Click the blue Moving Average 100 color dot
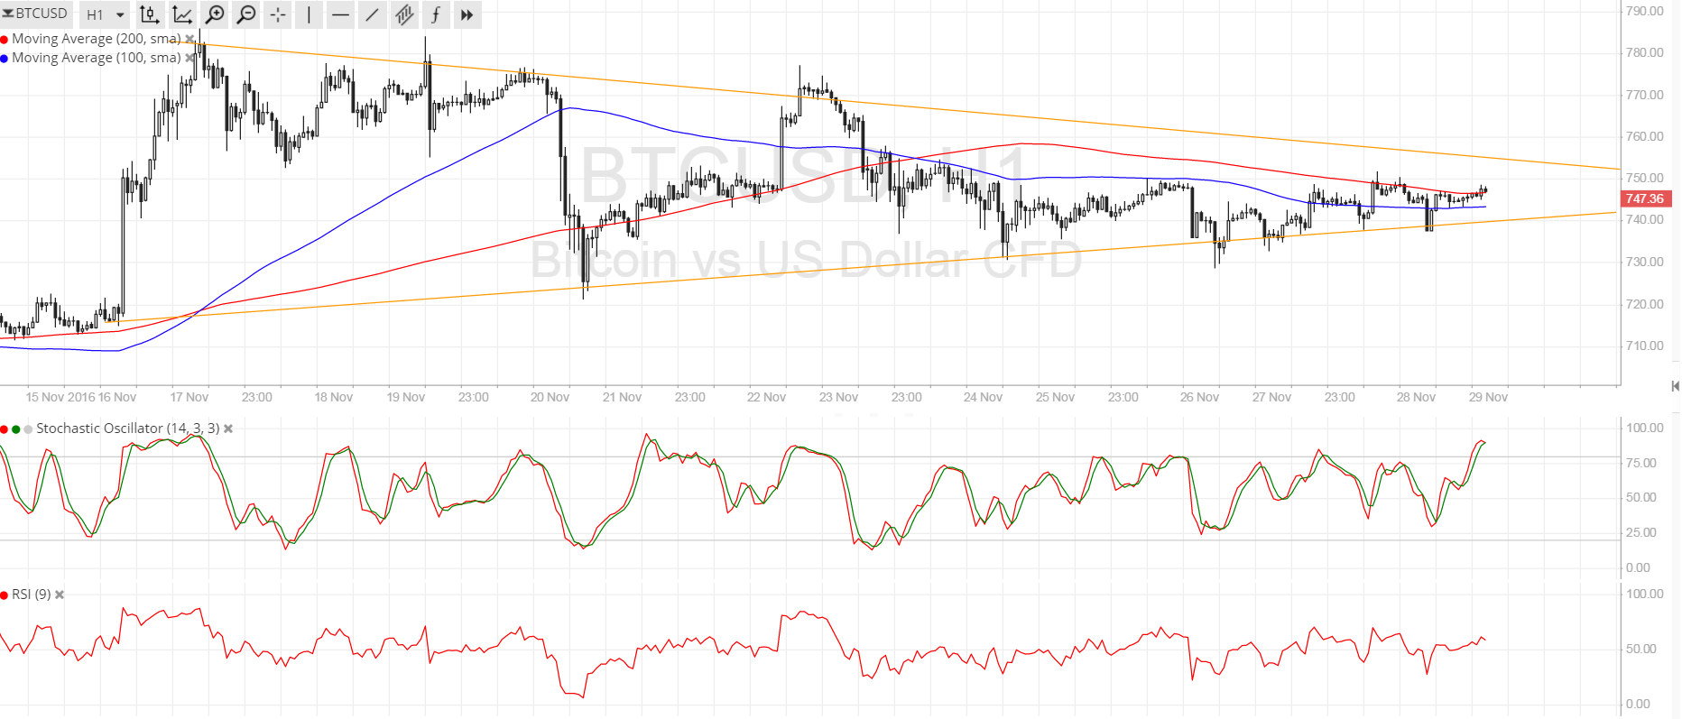Viewport: 1682px width, 719px height. click(5, 58)
